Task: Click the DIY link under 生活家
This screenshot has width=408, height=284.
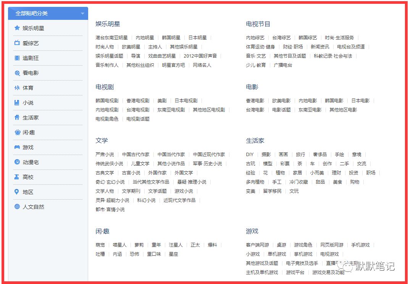Action: click(250, 155)
